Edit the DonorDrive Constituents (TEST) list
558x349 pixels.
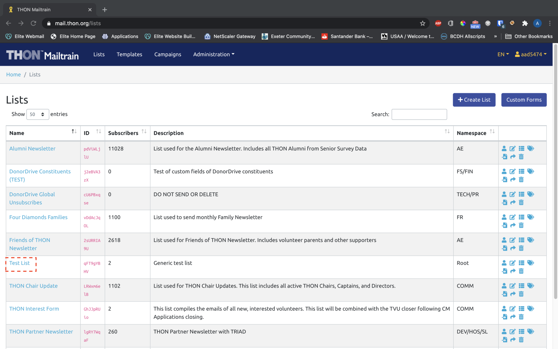pos(512,171)
